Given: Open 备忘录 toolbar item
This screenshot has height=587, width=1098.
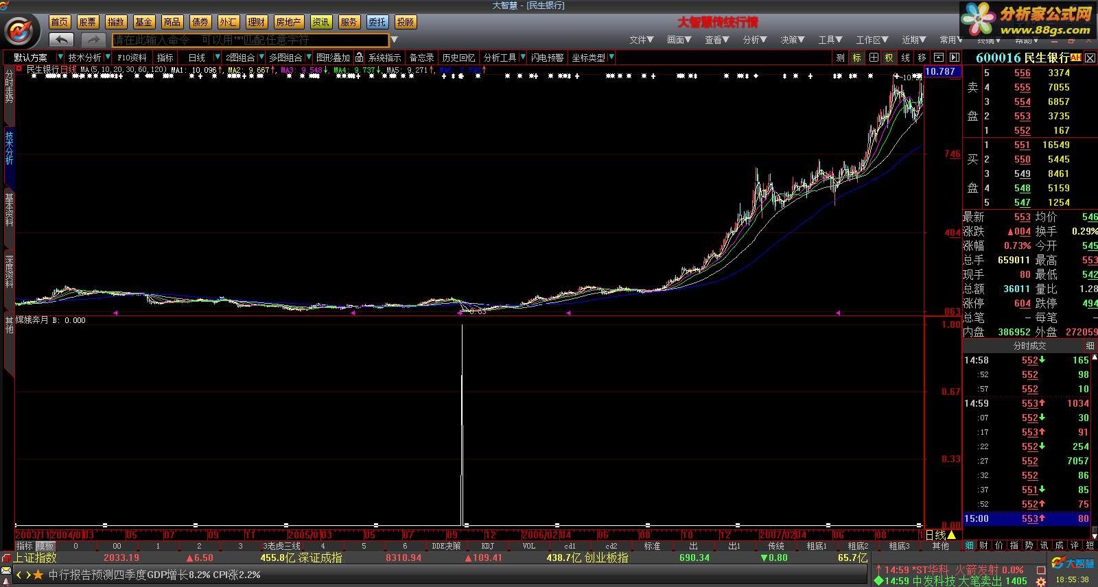Looking at the screenshot, I should coord(421,58).
